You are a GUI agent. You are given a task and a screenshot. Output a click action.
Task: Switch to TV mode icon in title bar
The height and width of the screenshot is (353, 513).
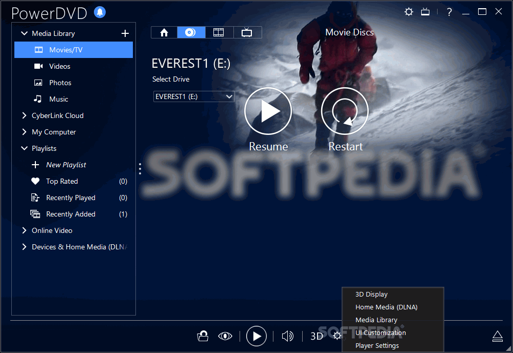pos(425,12)
